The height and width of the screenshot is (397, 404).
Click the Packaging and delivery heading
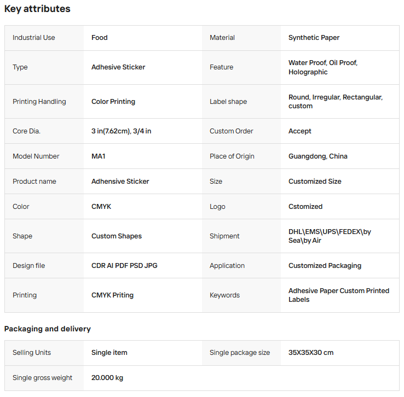48,329
